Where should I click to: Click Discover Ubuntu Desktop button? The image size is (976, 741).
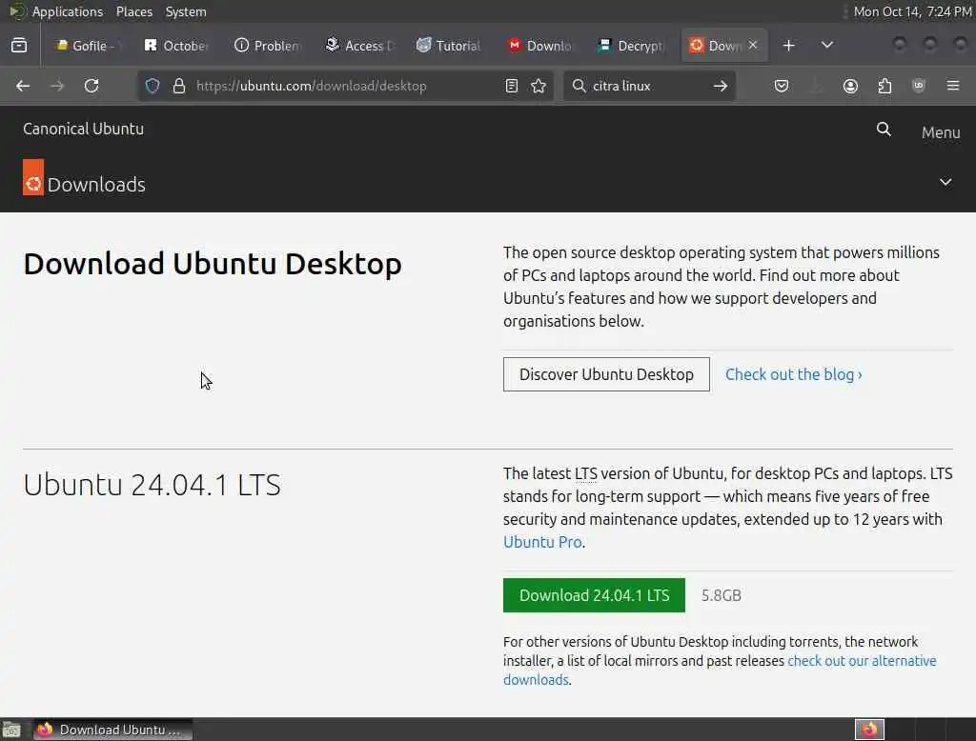point(606,374)
